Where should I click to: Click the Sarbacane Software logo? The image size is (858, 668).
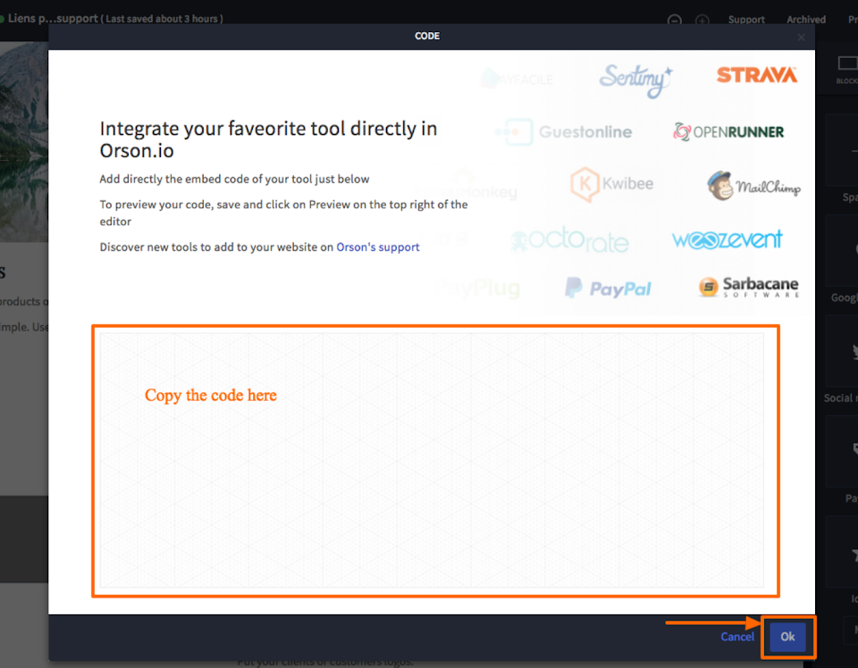[x=748, y=286]
